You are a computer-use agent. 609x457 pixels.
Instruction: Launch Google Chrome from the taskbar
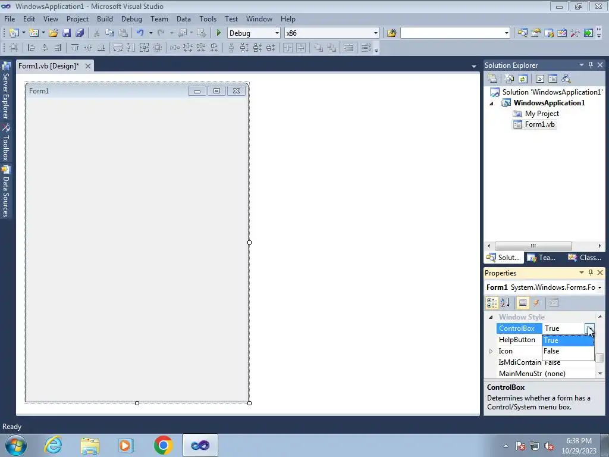[x=163, y=445]
